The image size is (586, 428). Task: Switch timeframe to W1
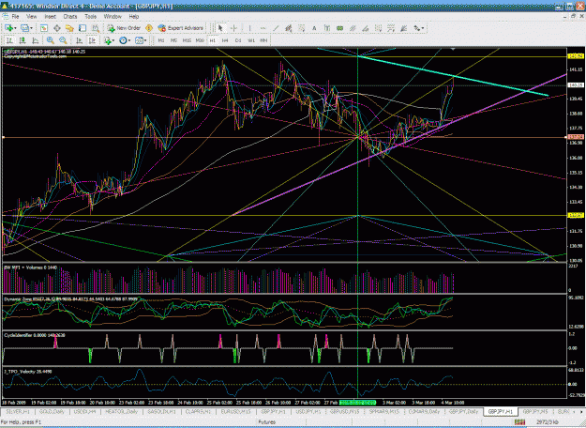(x=251, y=40)
